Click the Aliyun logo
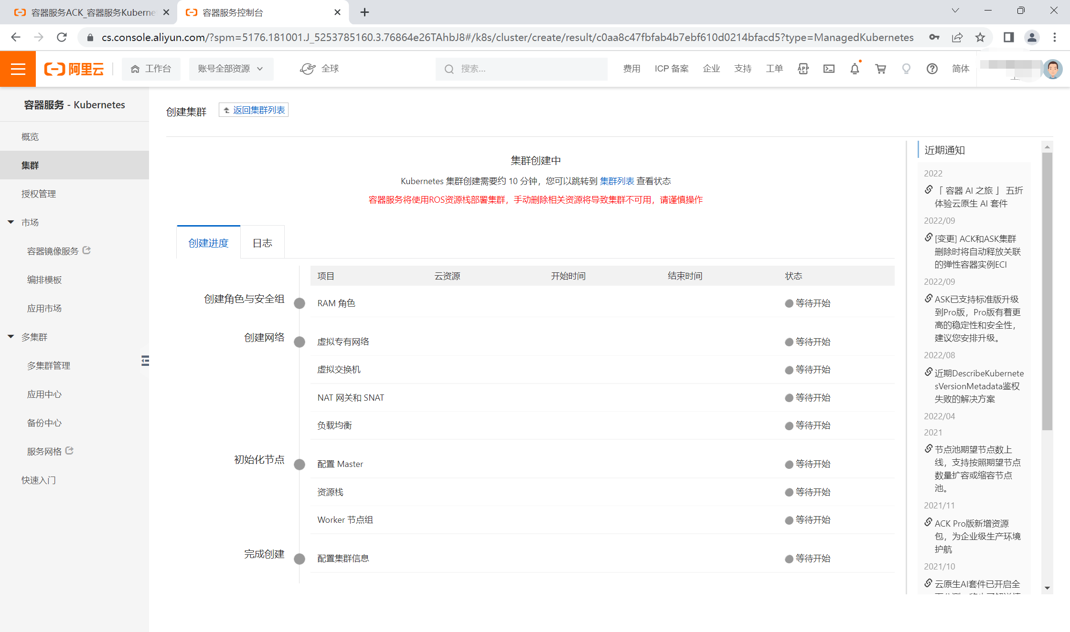1070x632 pixels. tap(74, 69)
